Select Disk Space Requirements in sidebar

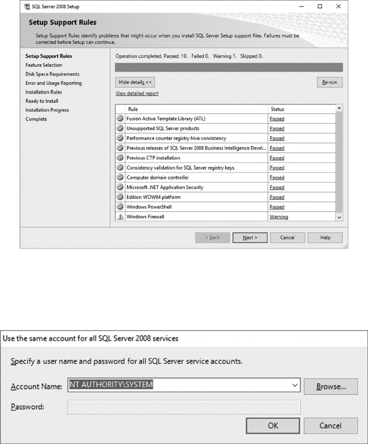point(53,74)
